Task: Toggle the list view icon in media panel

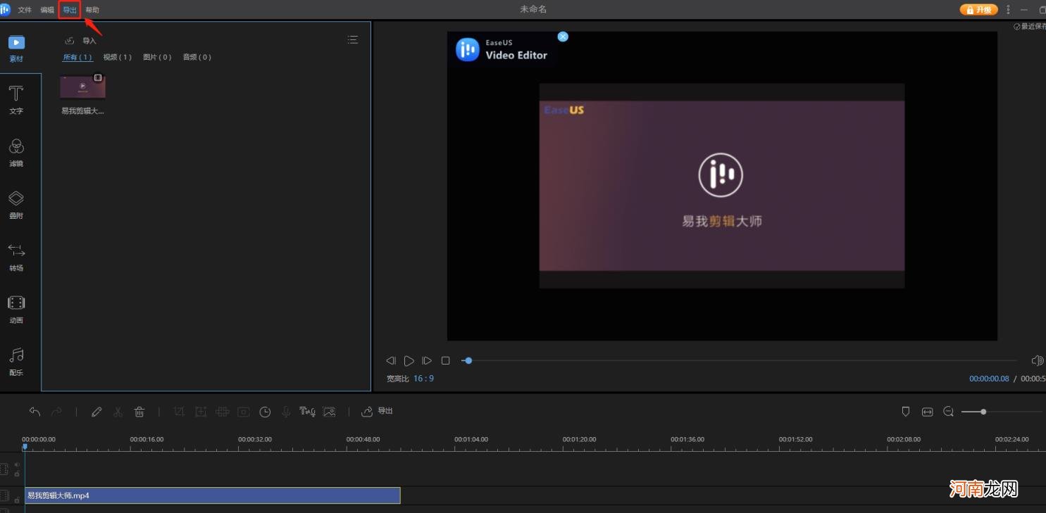Action: pos(353,40)
